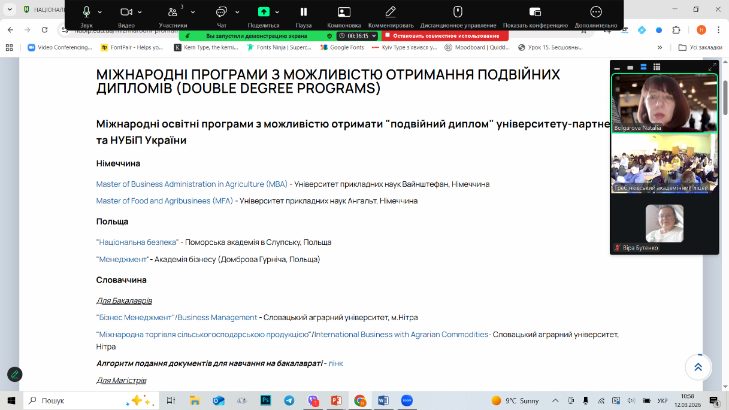
Task: Open Fonts Ninja bookmark
Action: (x=279, y=47)
